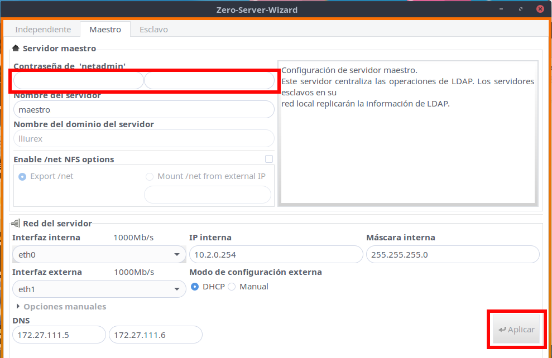The width and height of the screenshot is (552, 358).
Task: Click the house icon beside Servidor maestro
Action: (16, 49)
